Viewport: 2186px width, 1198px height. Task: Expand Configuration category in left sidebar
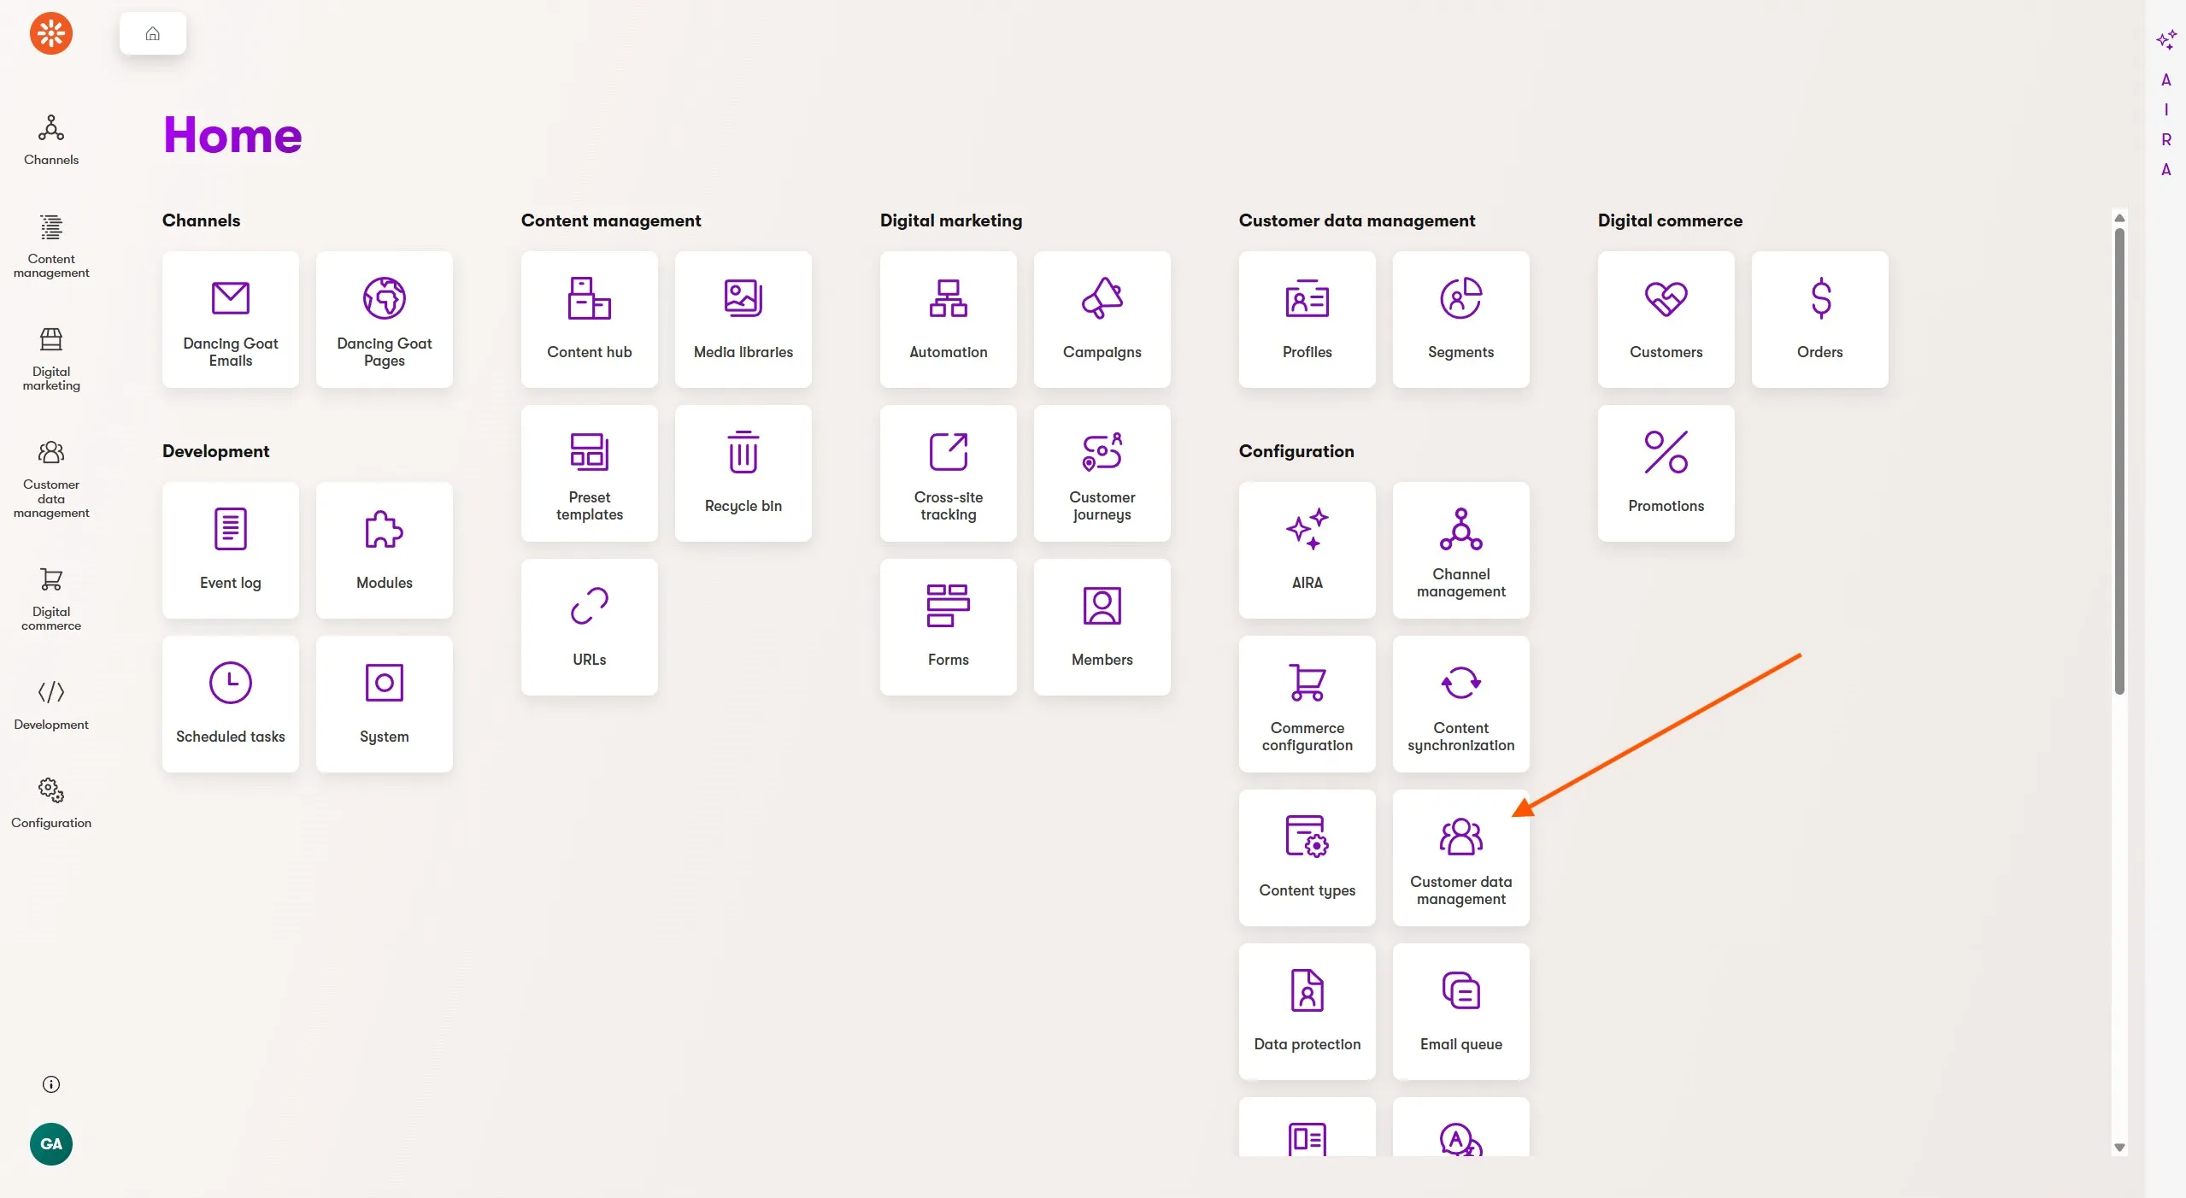click(51, 802)
